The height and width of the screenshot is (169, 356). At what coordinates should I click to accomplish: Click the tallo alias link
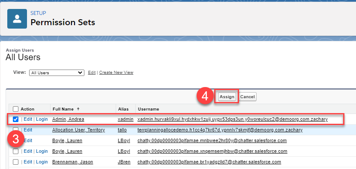123,130
